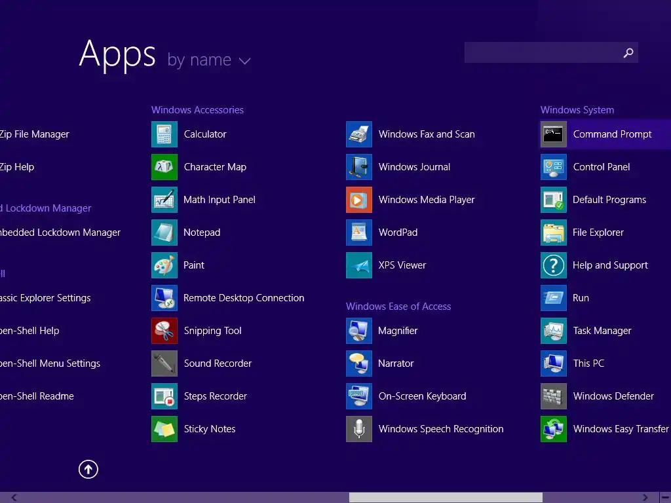671x503 pixels.
Task: Click the Control Panel icon
Action: [x=554, y=167]
